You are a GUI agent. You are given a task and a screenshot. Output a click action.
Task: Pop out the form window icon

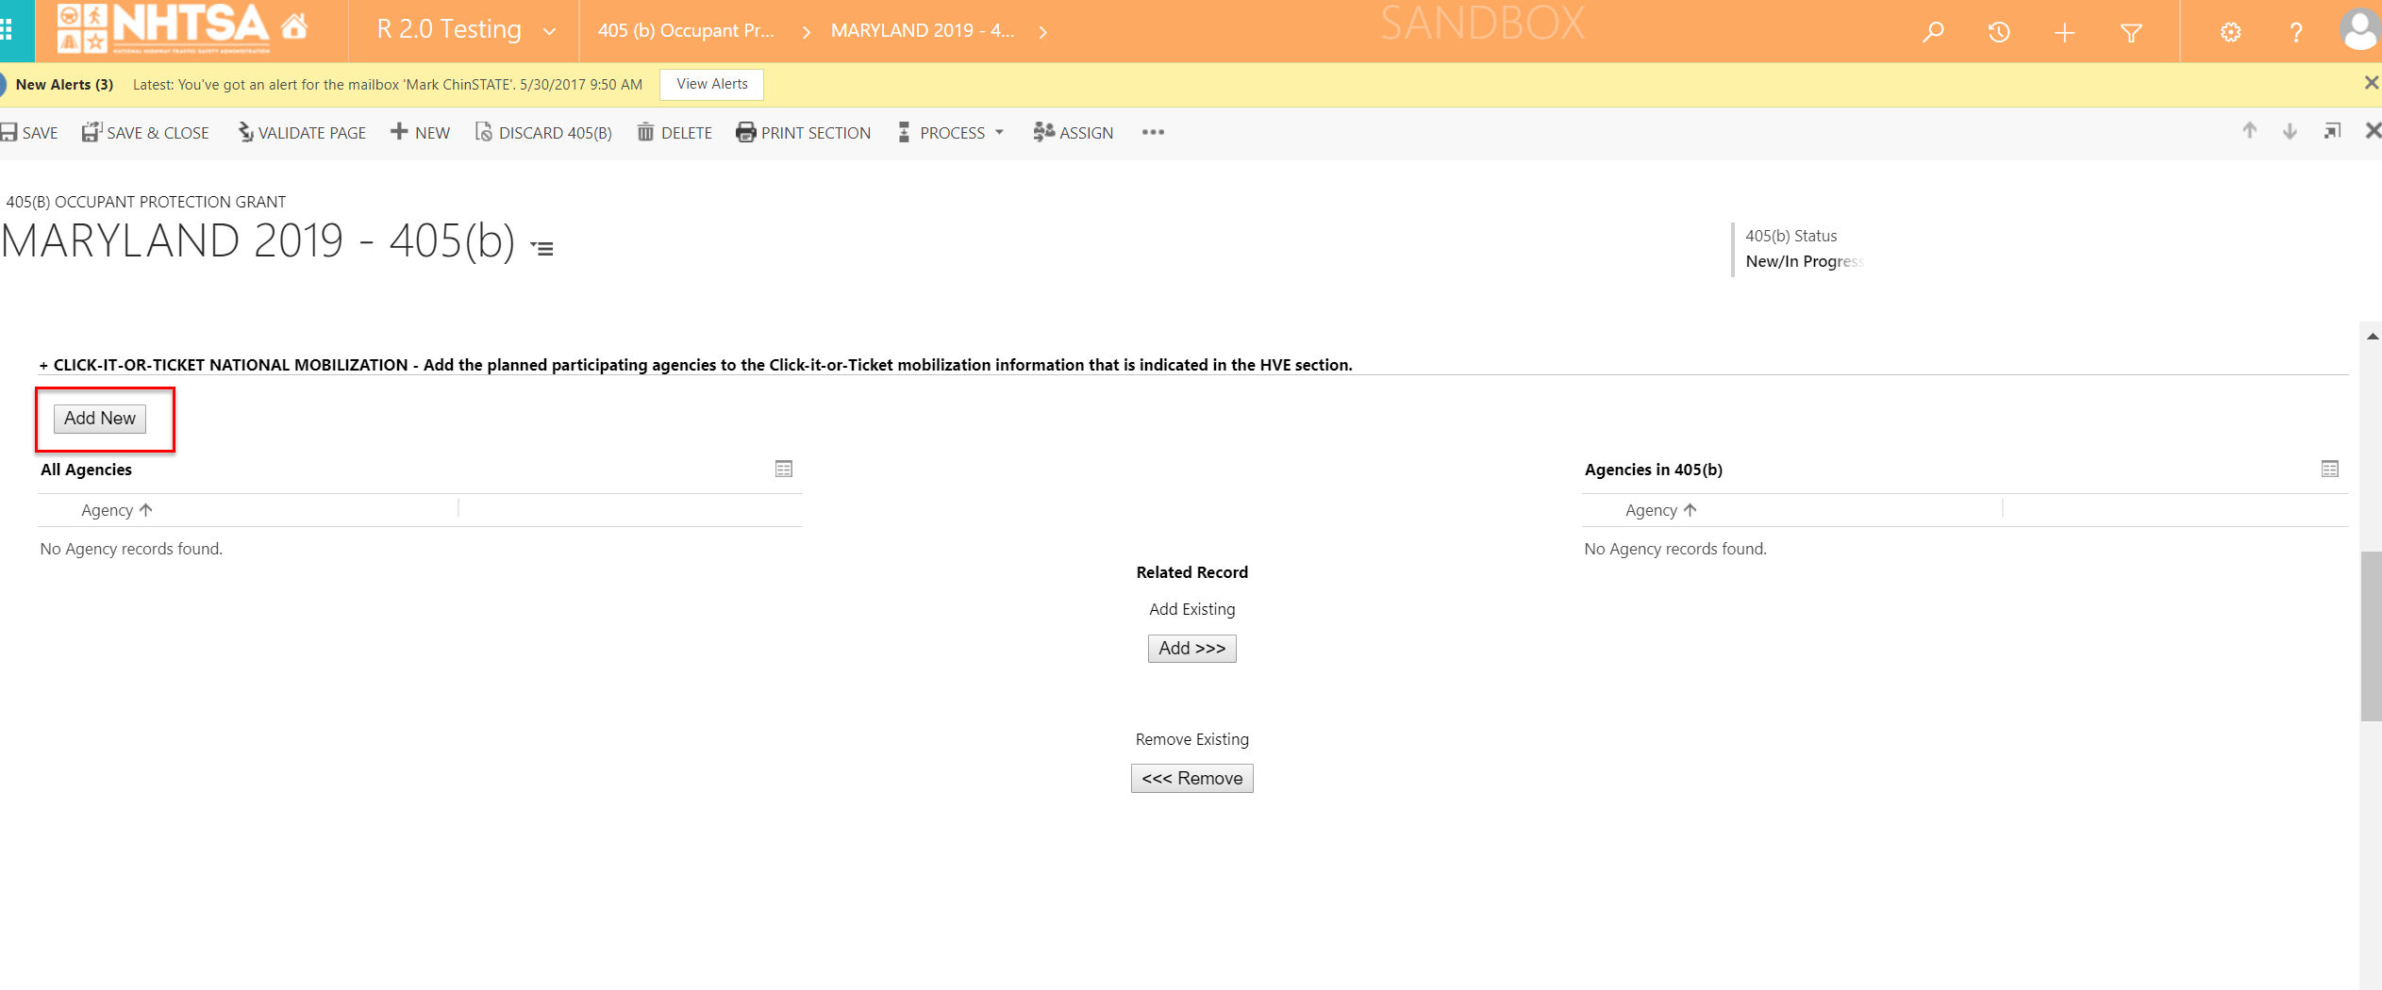[x=2332, y=131]
